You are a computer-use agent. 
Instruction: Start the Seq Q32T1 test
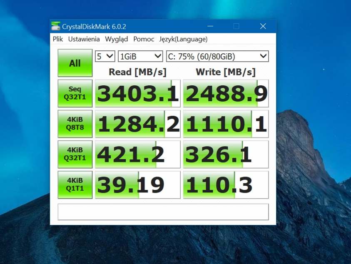[x=75, y=93]
